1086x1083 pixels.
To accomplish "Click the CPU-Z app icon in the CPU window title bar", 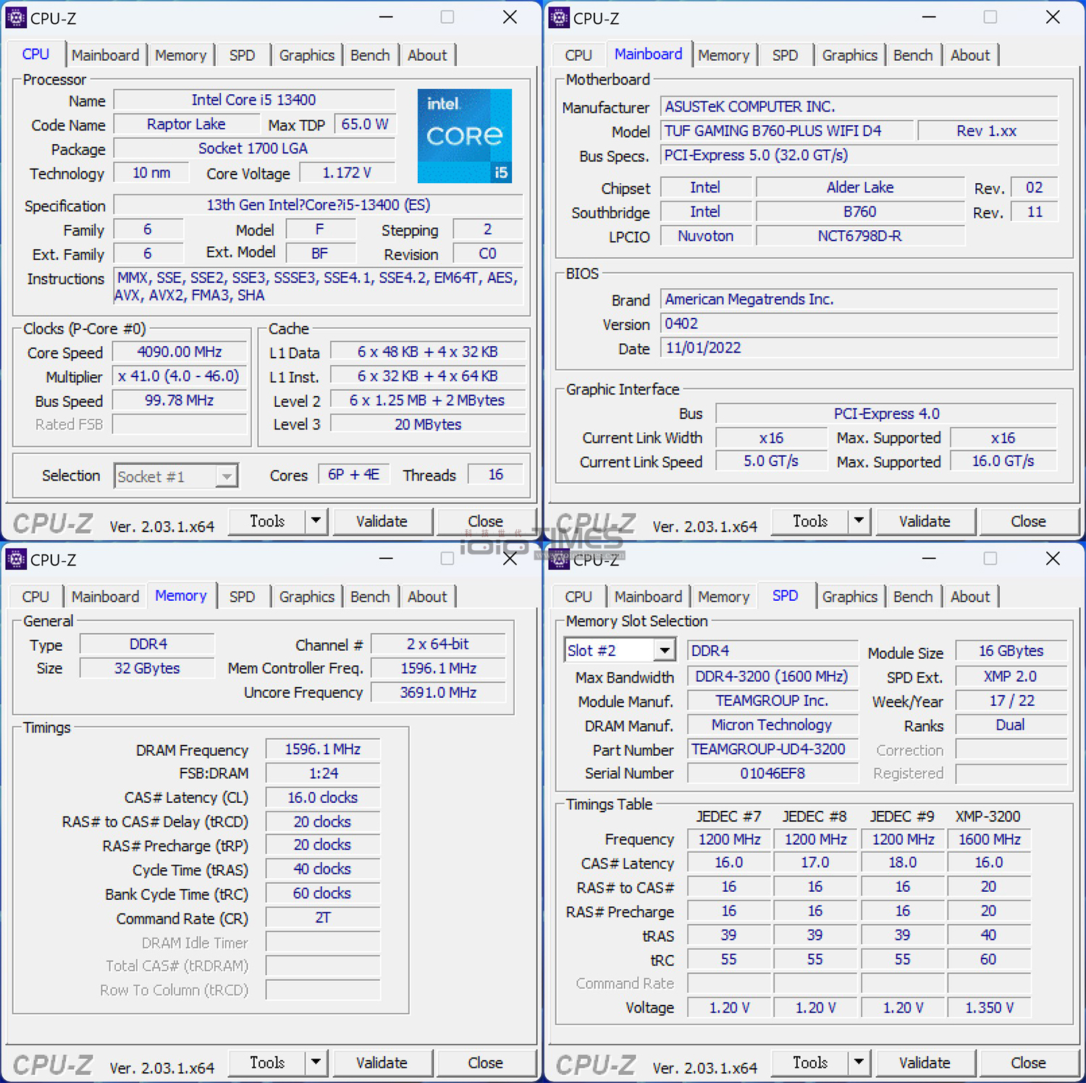I will tap(15, 17).
